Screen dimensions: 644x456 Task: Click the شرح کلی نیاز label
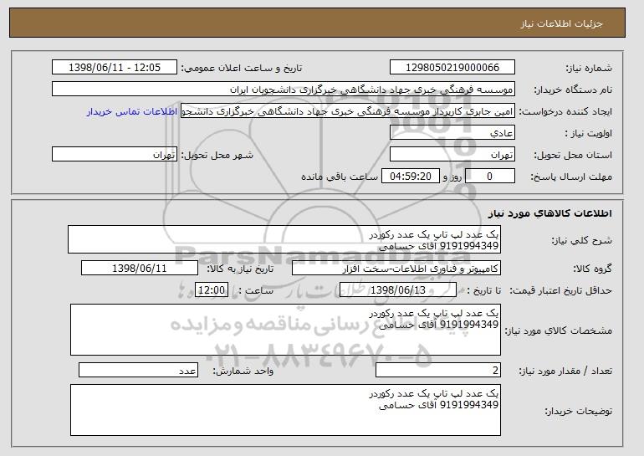coord(581,240)
